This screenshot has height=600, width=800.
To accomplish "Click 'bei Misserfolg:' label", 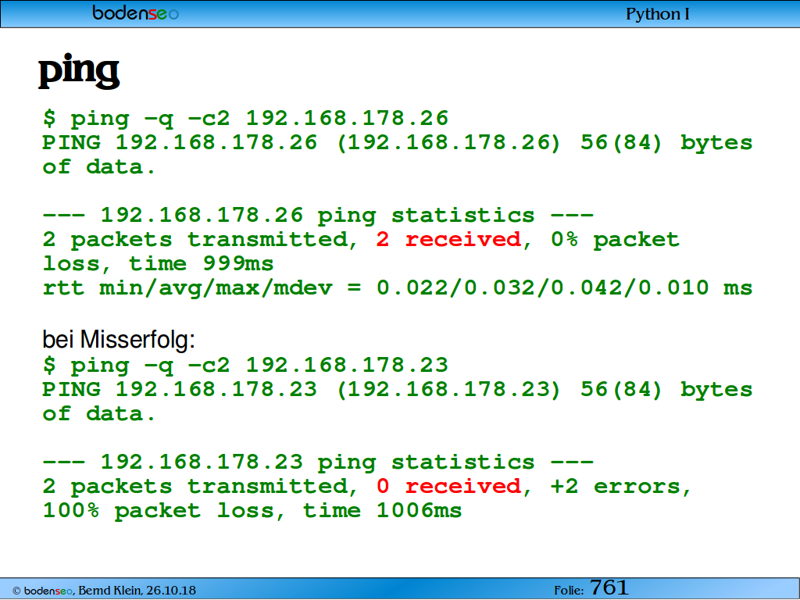I will (x=119, y=339).
